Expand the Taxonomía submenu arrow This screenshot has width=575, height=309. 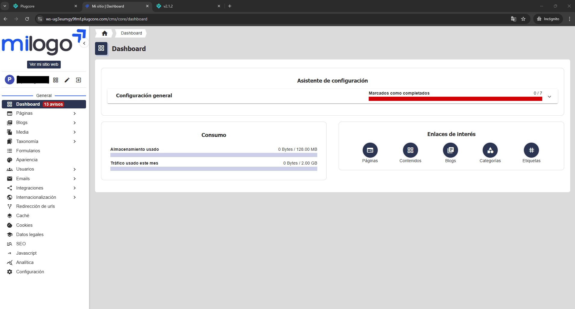click(75, 141)
